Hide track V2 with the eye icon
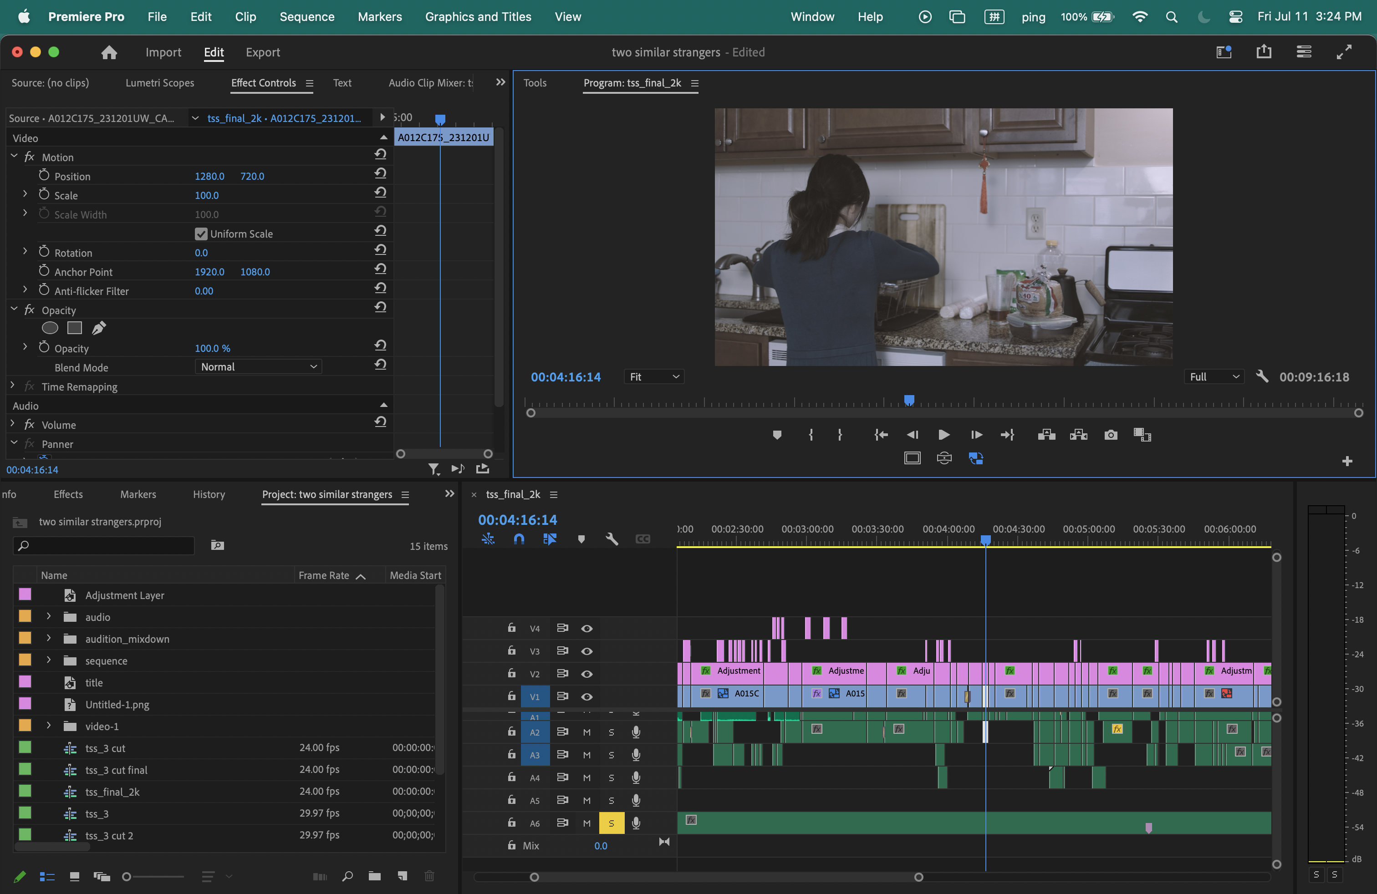 [586, 674]
